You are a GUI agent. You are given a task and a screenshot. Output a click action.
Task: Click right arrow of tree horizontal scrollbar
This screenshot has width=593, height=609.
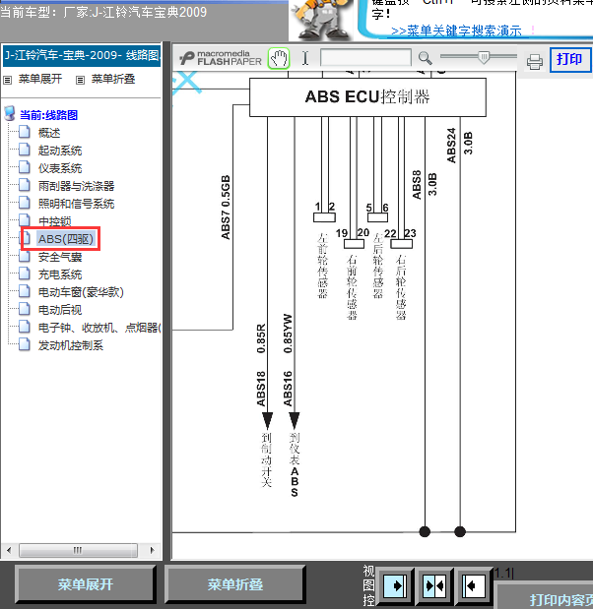tap(152, 550)
